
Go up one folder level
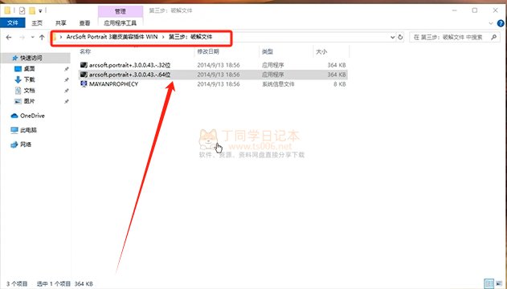coord(42,38)
